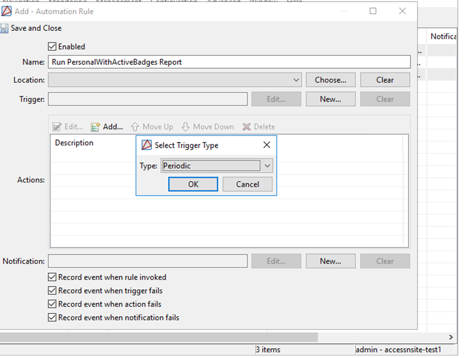This screenshot has height=358, width=469.
Task: Click the Add action toolbar icon
Action: point(95,127)
